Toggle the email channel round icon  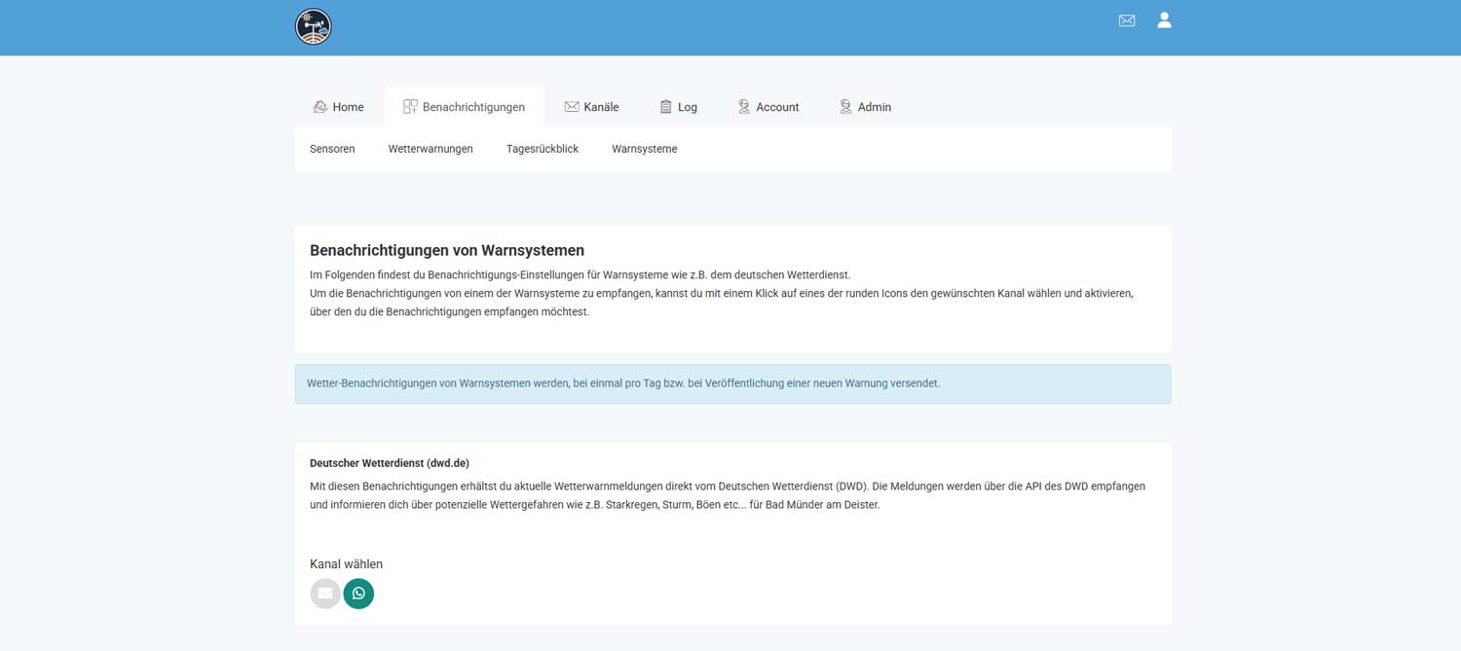tap(325, 594)
